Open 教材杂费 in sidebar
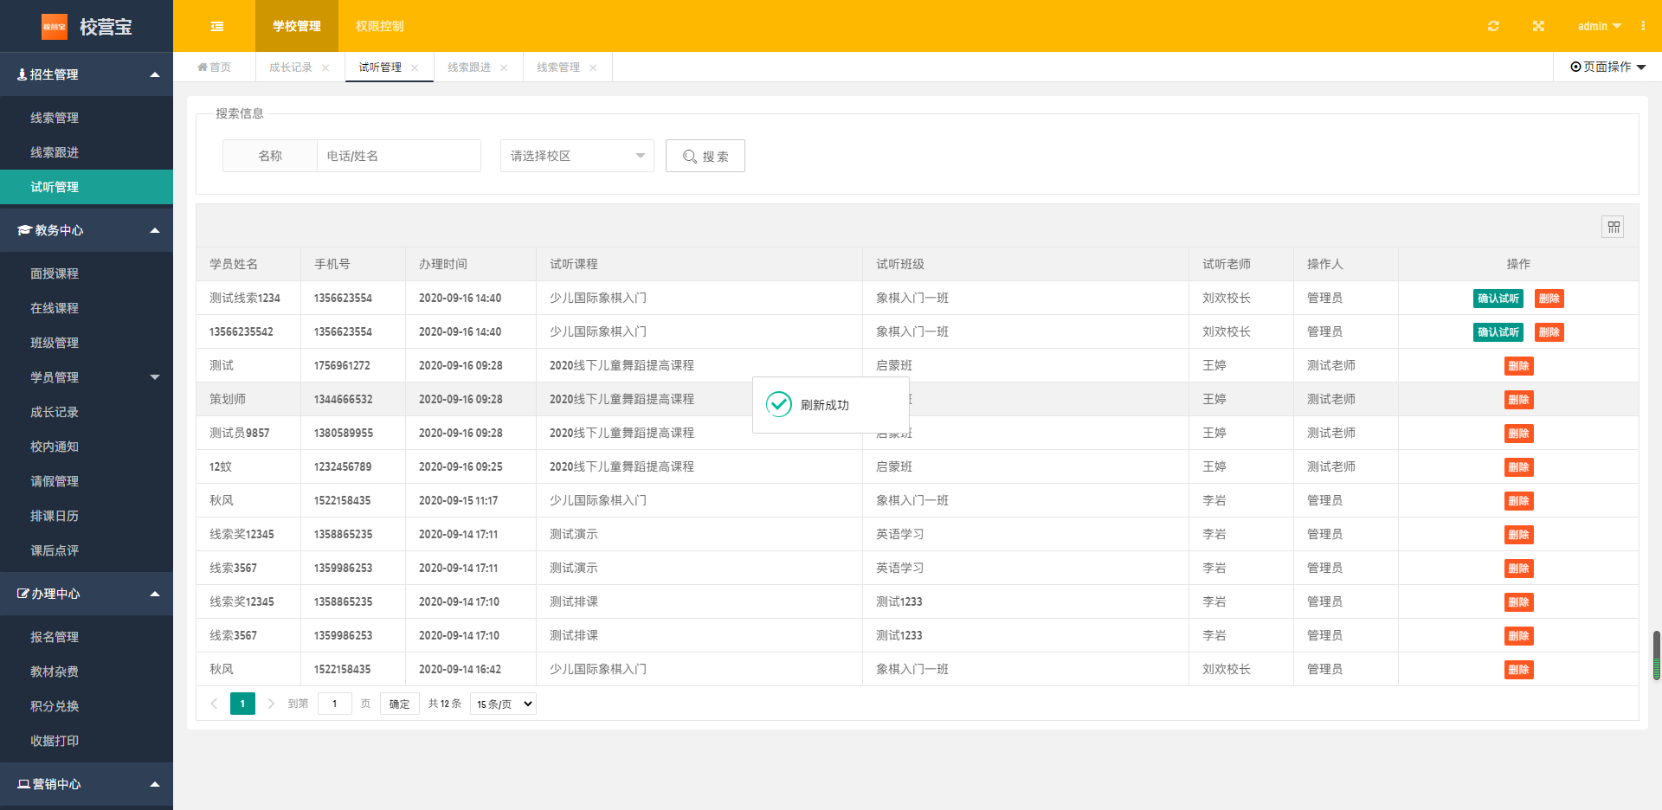The height and width of the screenshot is (810, 1662). tap(87, 672)
